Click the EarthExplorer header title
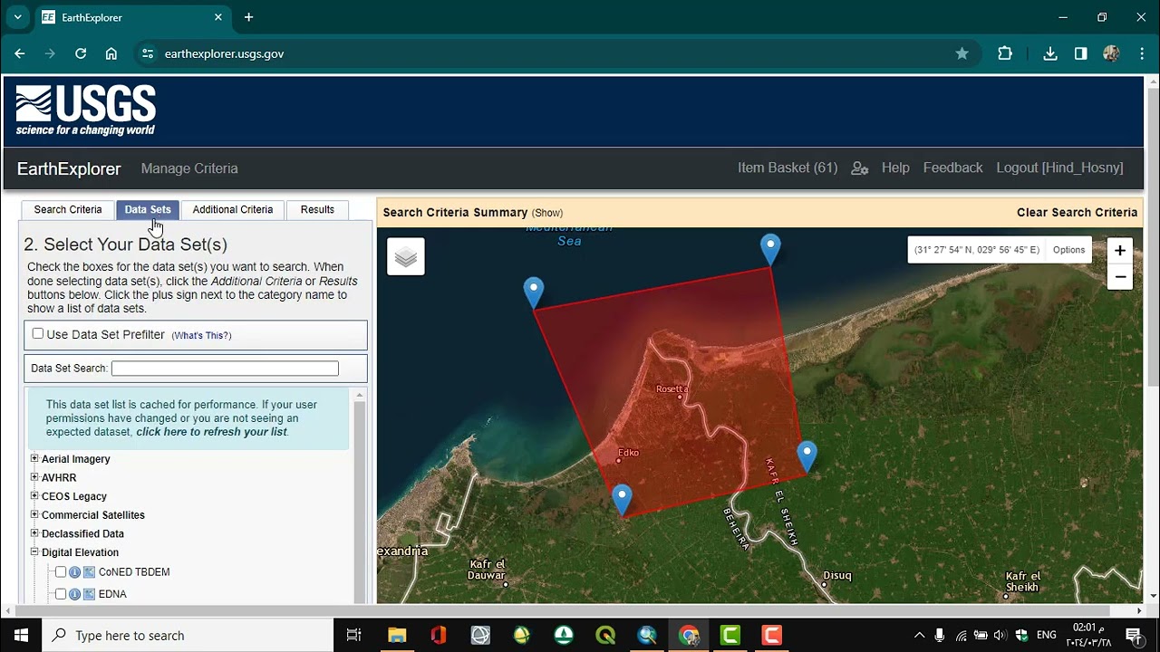This screenshot has height=652, width=1160. click(x=69, y=169)
